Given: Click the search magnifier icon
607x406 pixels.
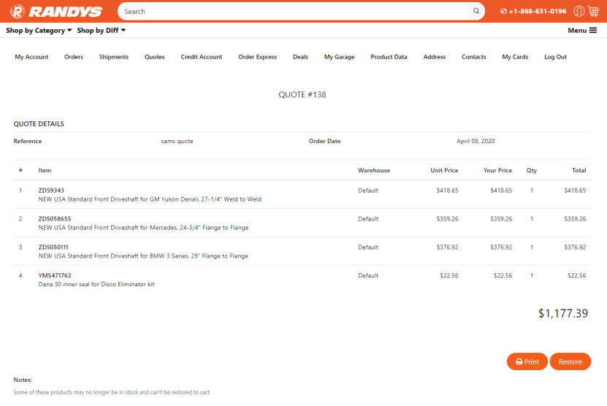Looking at the screenshot, I should (476, 11).
